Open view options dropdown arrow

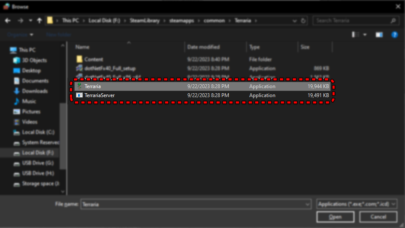pyautogui.click(x=365, y=35)
